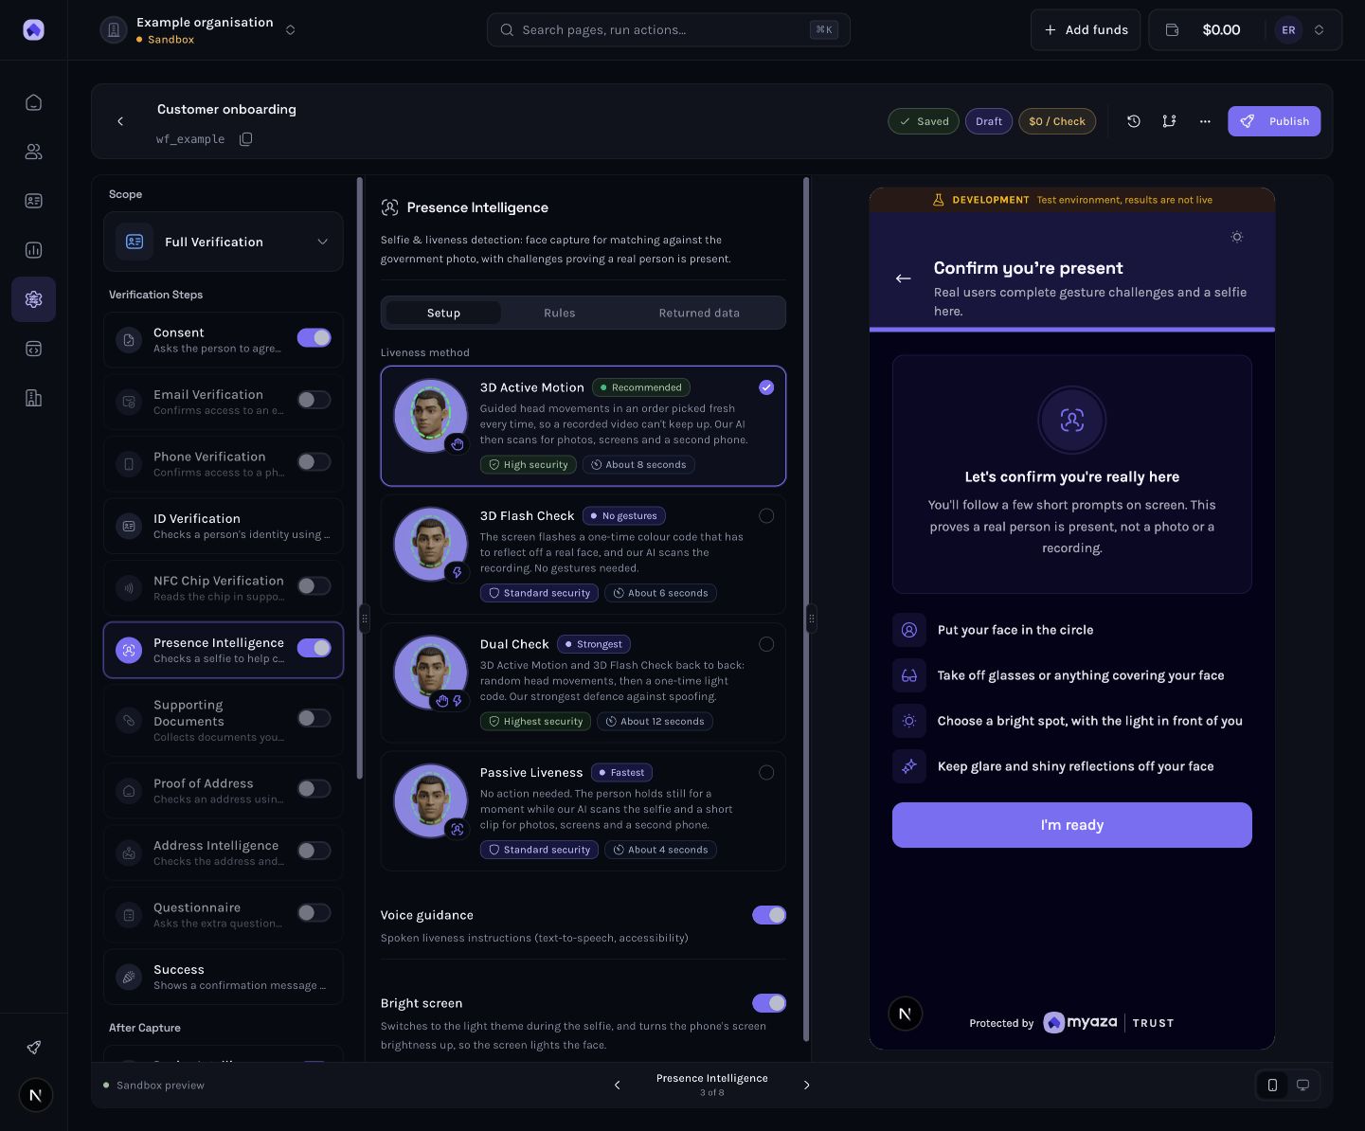Click the I'm ready button

[x=1072, y=825]
